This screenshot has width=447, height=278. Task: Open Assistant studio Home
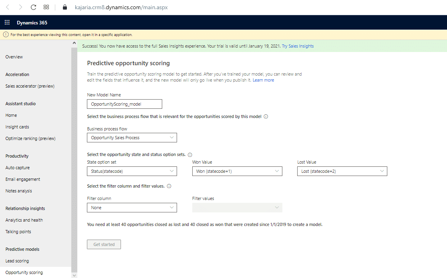coord(11,115)
